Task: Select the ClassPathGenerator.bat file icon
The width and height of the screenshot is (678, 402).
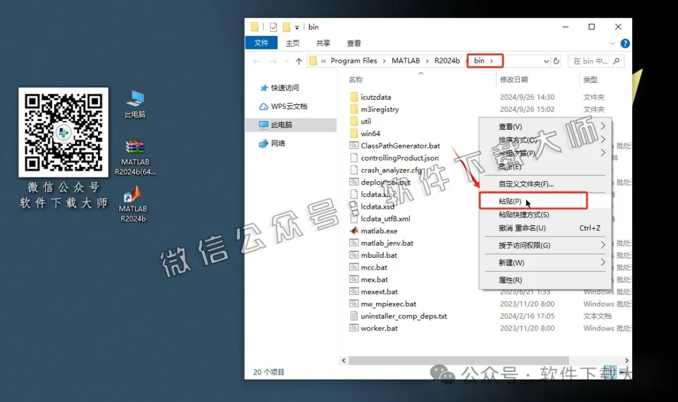Action: (354, 145)
